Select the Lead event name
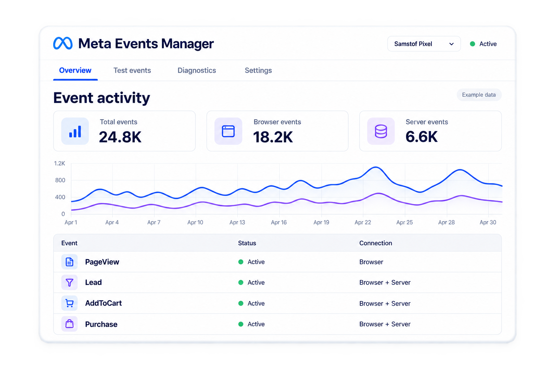 [x=93, y=283]
